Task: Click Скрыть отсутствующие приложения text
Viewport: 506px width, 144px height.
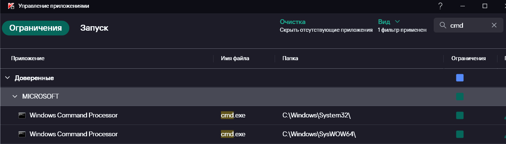Action: pos(326,30)
